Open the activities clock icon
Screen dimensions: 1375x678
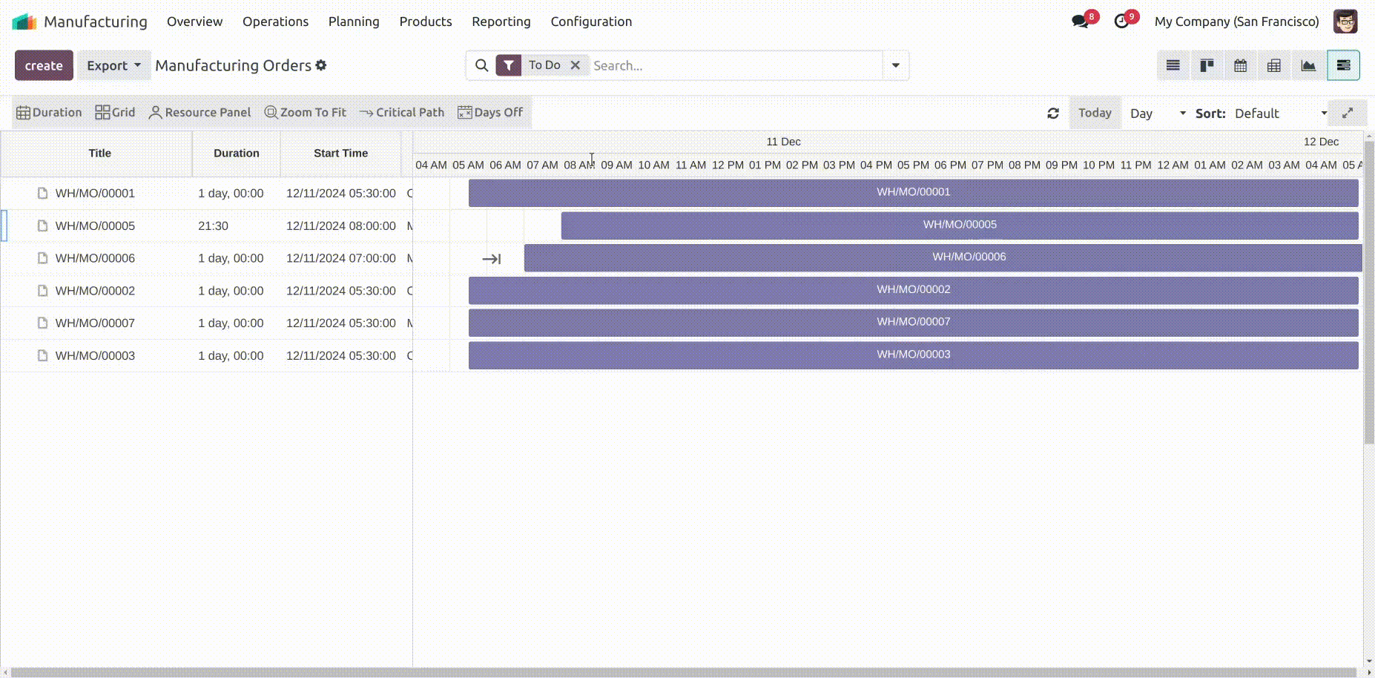1121,22
